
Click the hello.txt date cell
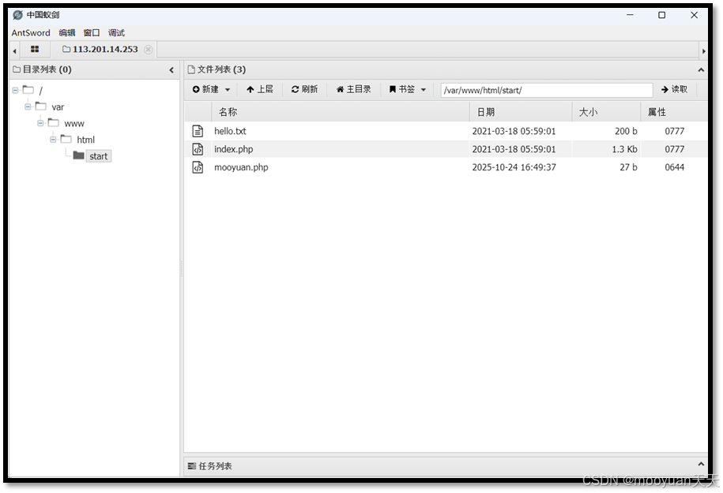tap(514, 131)
